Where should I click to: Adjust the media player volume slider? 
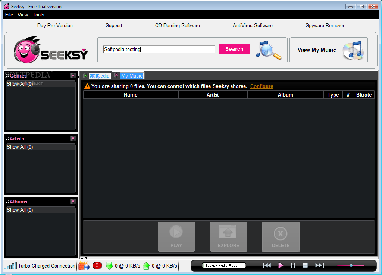coord(351,265)
